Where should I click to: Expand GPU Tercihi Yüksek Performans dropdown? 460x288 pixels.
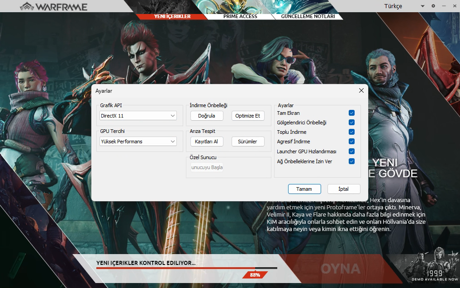pyautogui.click(x=138, y=142)
